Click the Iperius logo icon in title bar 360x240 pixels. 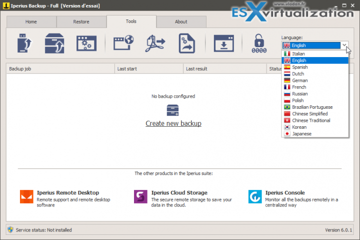(x=6, y=6)
